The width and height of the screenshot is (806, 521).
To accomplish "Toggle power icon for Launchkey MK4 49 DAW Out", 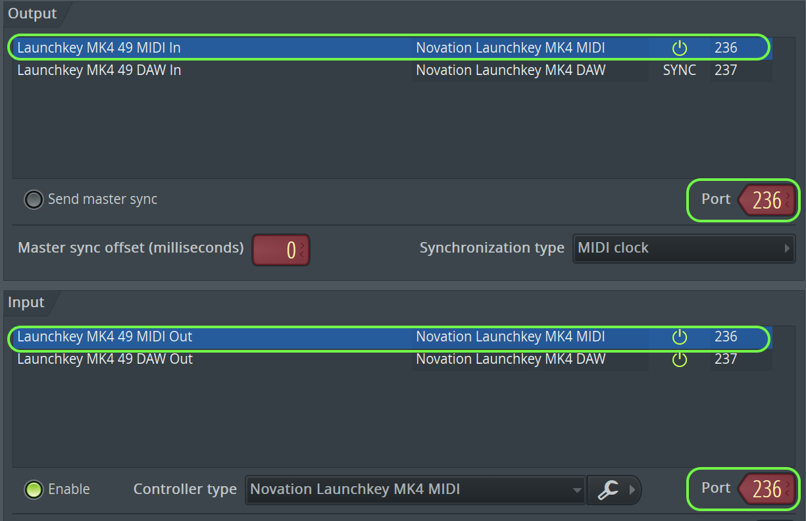I will (679, 359).
